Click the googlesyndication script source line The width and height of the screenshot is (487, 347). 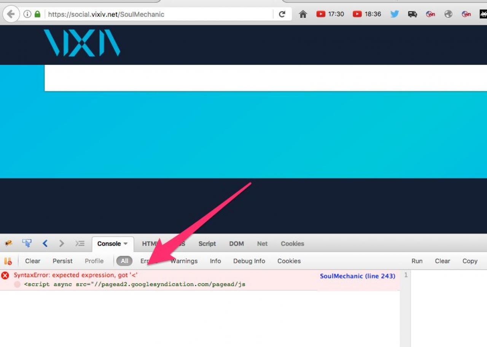tap(134, 284)
